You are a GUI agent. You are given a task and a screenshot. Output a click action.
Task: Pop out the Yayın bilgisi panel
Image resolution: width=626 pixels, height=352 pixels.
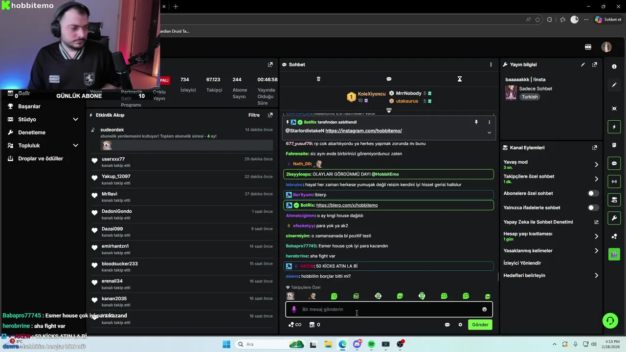click(x=595, y=65)
